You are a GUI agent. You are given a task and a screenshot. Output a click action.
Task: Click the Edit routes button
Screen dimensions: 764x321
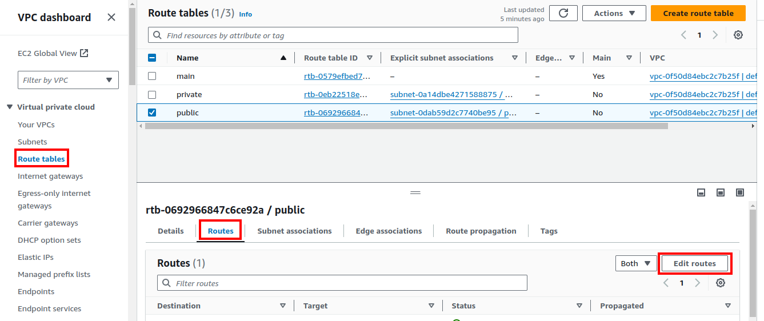(694, 263)
